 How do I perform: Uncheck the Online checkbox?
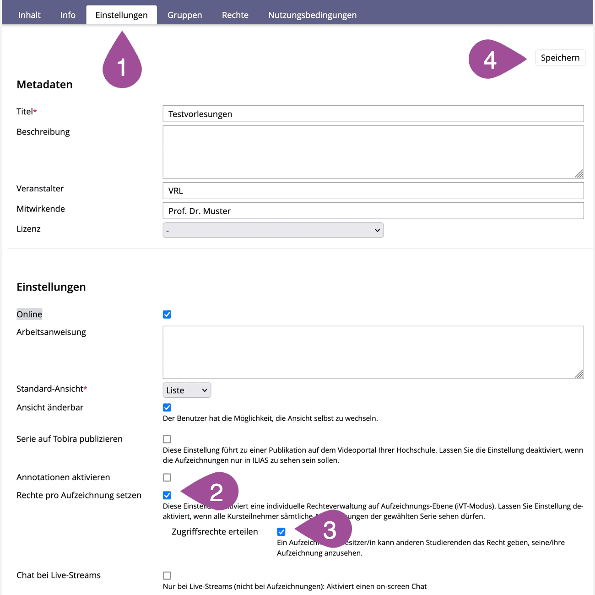pyautogui.click(x=167, y=314)
